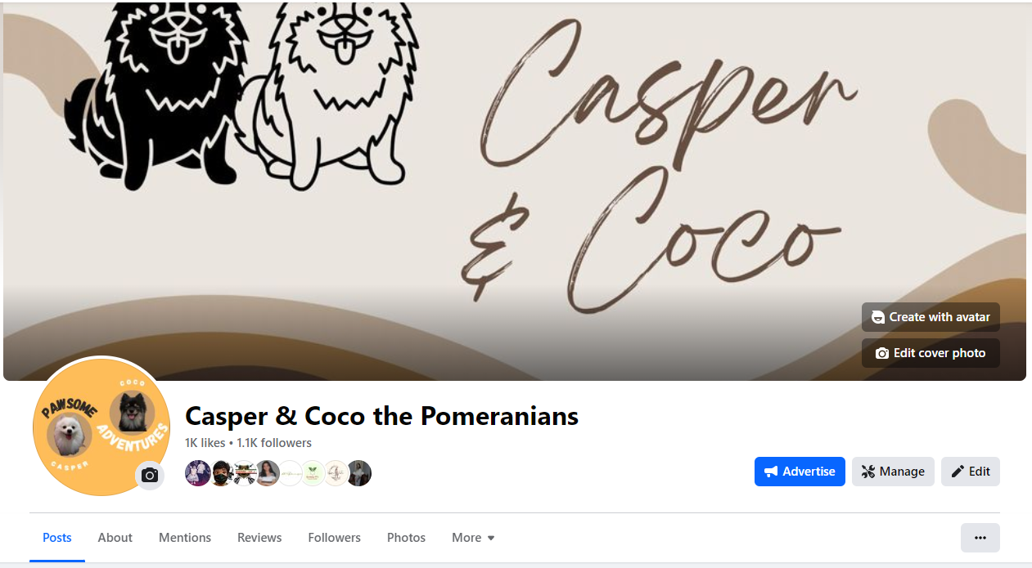
Task: Click the camera icon on profile picture
Action: (x=150, y=475)
